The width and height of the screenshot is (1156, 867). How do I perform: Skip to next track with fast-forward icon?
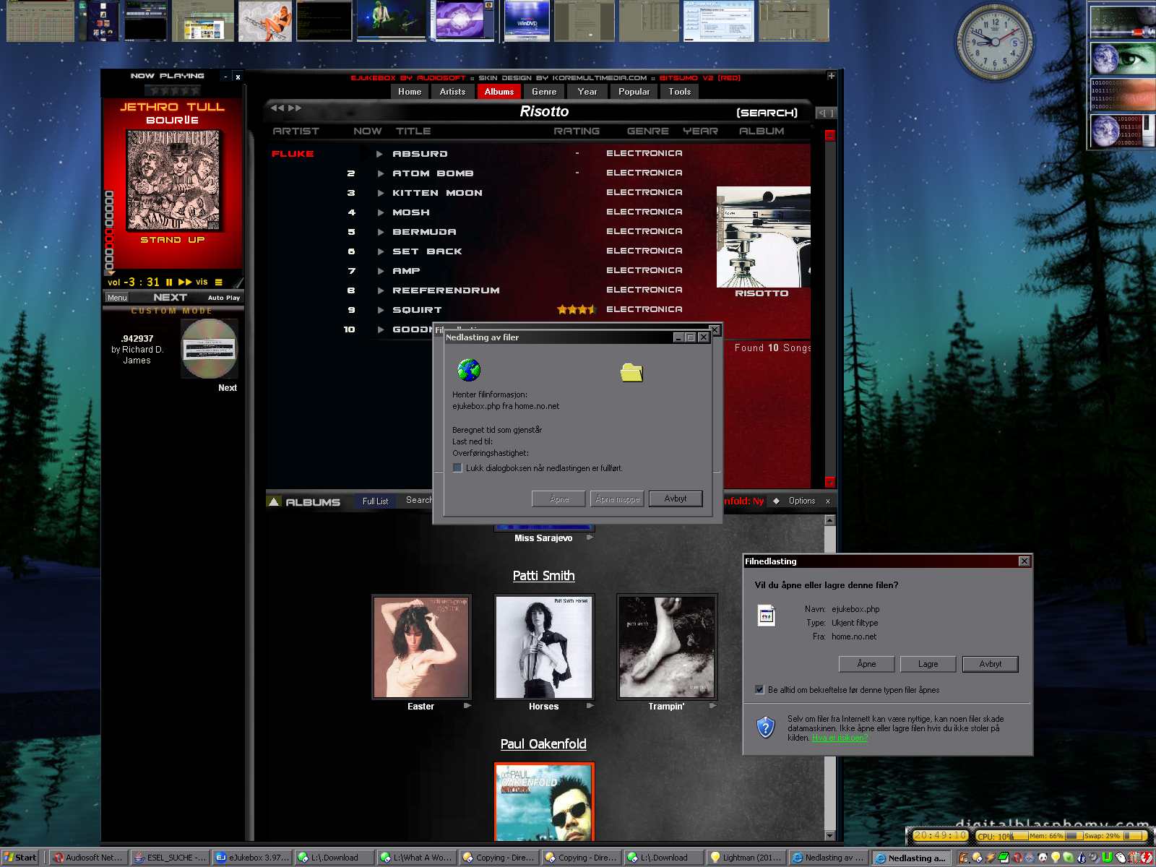(185, 282)
